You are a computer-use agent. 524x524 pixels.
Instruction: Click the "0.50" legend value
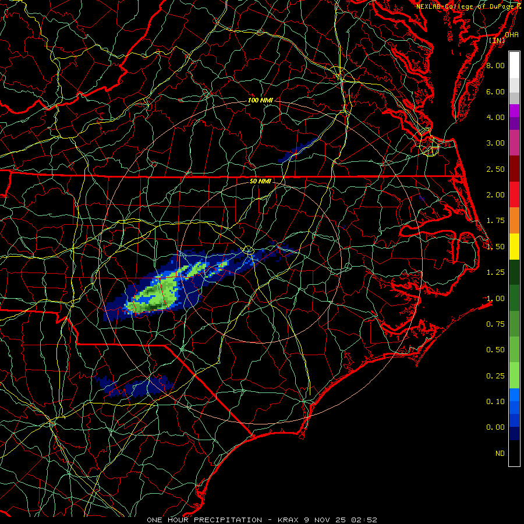pyautogui.click(x=495, y=350)
